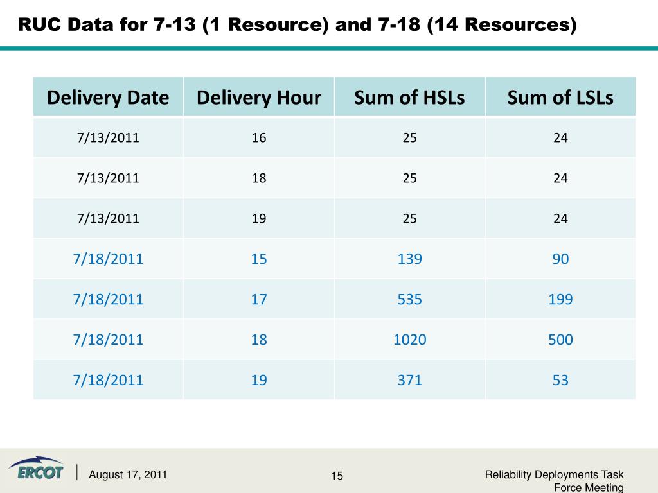Click the 500 LSL value cell
This screenshot has width=658, height=493.
coord(560,340)
